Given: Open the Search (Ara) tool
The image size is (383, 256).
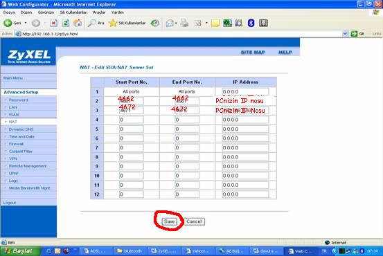Looking at the screenshot, I should (x=96, y=23).
